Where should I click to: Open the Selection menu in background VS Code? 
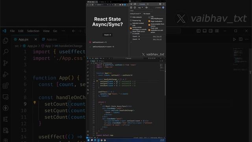(33, 31)
